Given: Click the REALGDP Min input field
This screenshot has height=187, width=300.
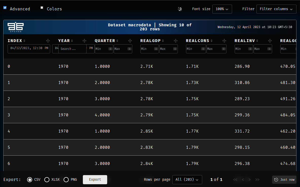Looking at the screenshot, I should (149, 49).
